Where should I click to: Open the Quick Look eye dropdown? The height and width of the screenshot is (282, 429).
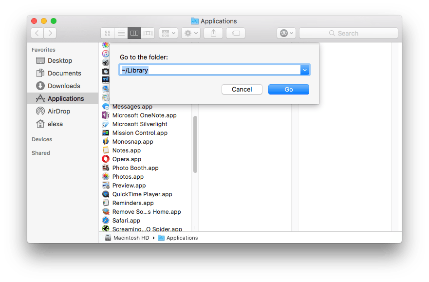[x=286, y=33]
